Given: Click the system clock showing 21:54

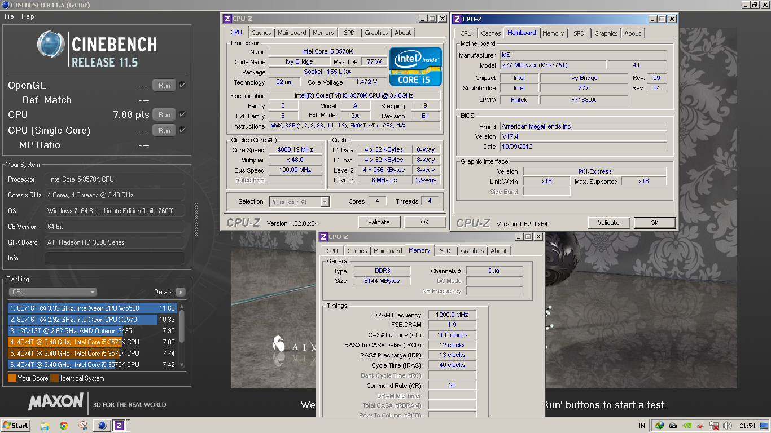Looking at the screenshot, I should (748, 426).
